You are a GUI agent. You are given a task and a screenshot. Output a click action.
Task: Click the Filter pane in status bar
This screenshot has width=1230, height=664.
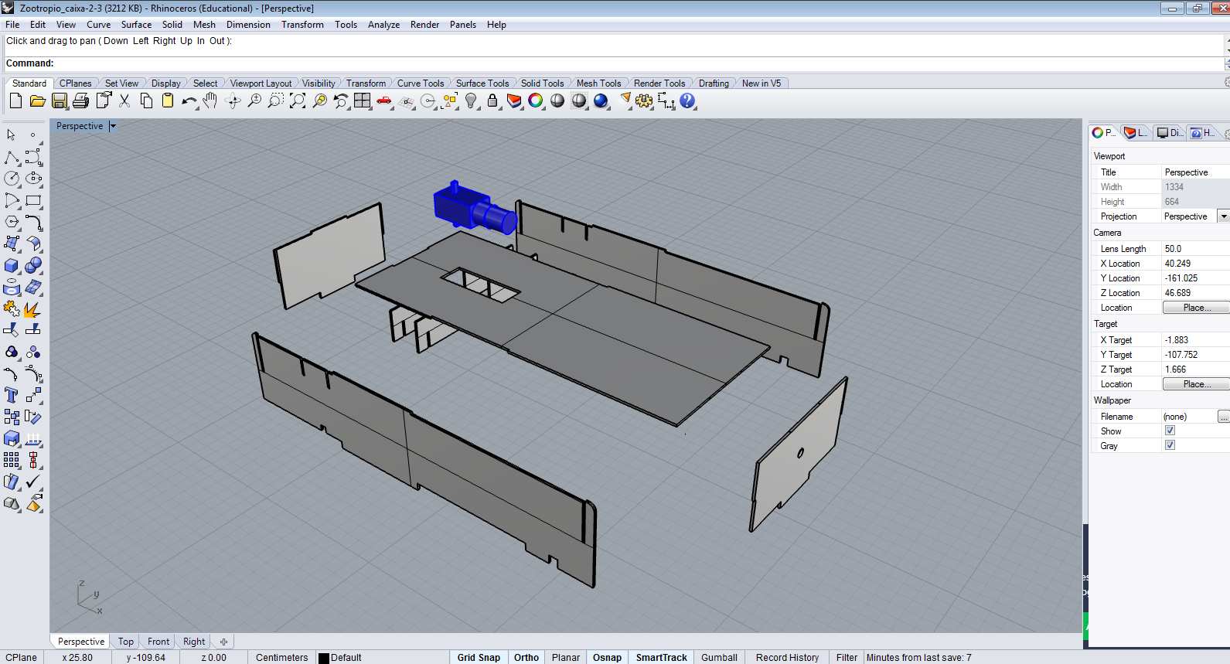[x=847, y=657]
